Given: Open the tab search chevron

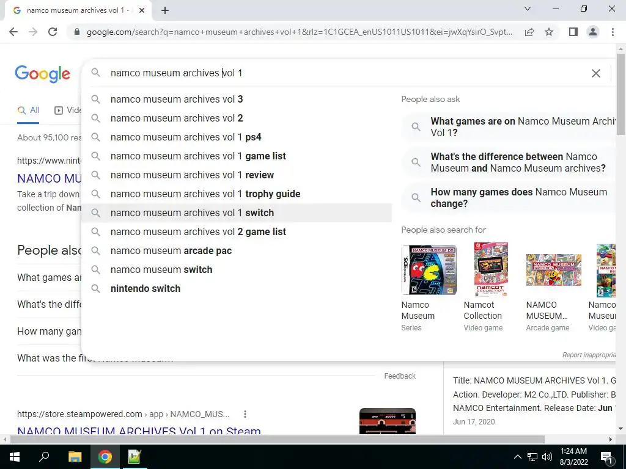Looking at the screenshot, I should point(528,9).
